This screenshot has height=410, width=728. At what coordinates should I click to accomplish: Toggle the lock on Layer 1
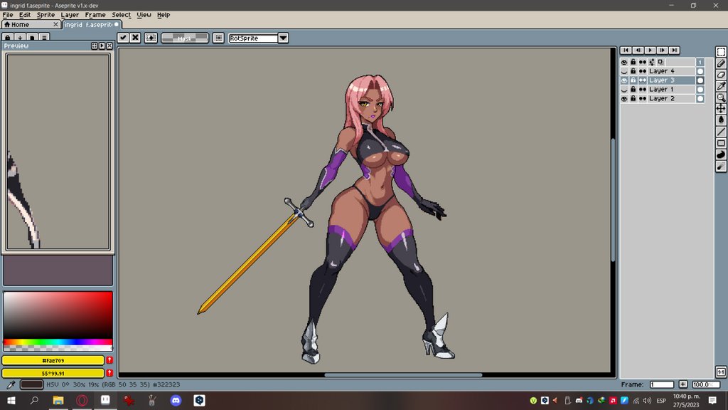633,89
